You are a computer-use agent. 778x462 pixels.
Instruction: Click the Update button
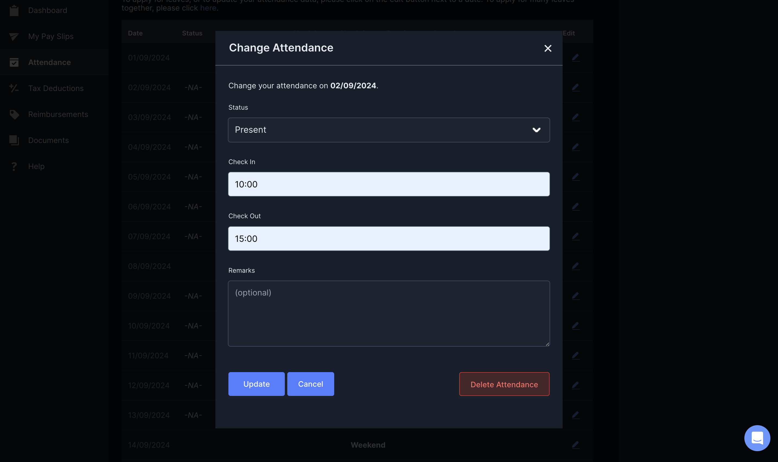(256, 383)
